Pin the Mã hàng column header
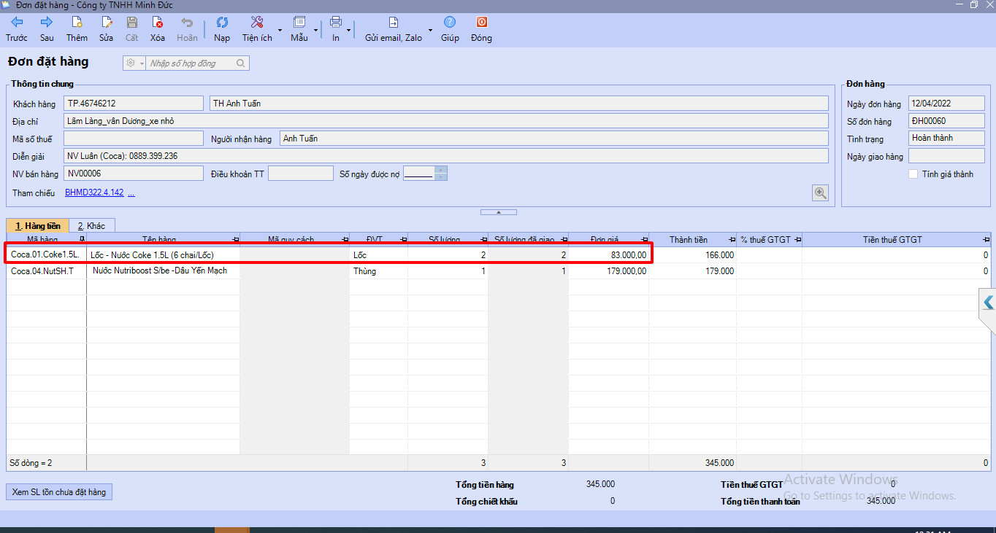This screenshot has width=996, height=533. point(82,240)
